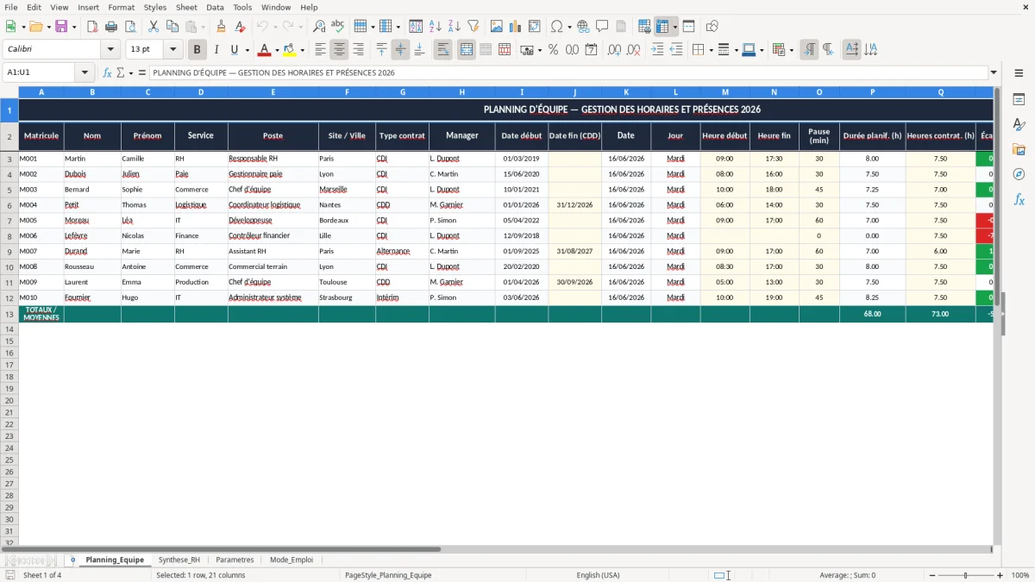Viewport: 1035px width, 582px height.
Task: Insert an image
Action: tap(497, 27)
